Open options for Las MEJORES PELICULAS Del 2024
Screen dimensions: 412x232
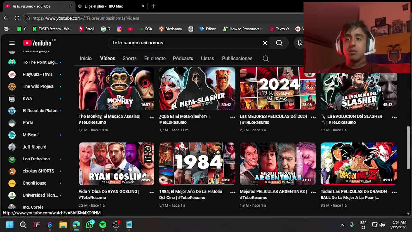(313, 117)
